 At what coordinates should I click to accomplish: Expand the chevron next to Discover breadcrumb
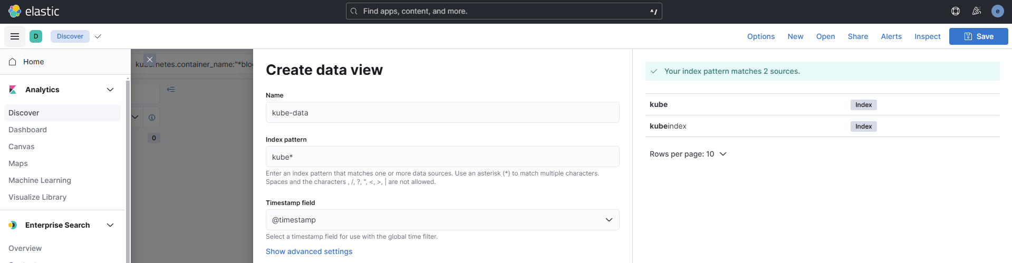click(98, 36)
